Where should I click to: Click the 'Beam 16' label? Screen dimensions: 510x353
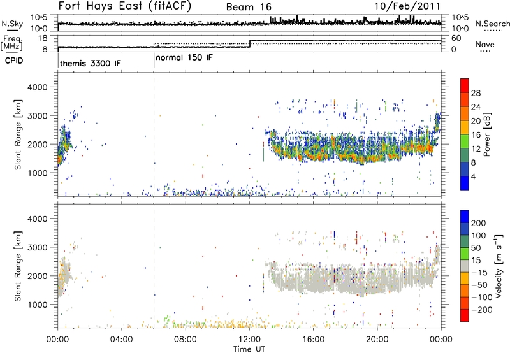pos(249,7)
